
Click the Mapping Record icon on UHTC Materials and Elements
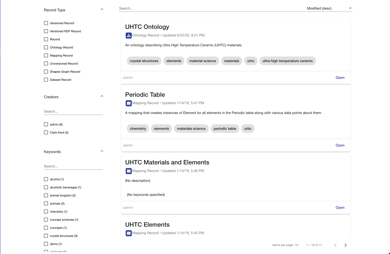tap(129, 171)
